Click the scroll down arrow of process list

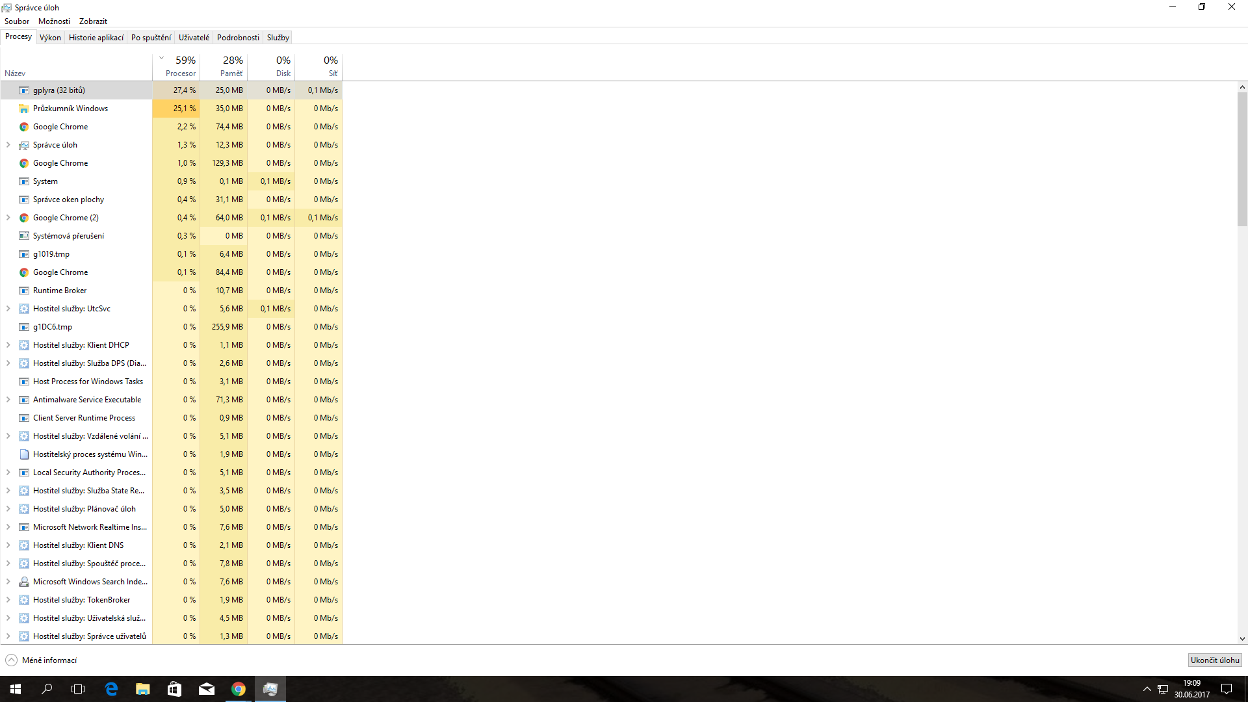[1242, 639]
